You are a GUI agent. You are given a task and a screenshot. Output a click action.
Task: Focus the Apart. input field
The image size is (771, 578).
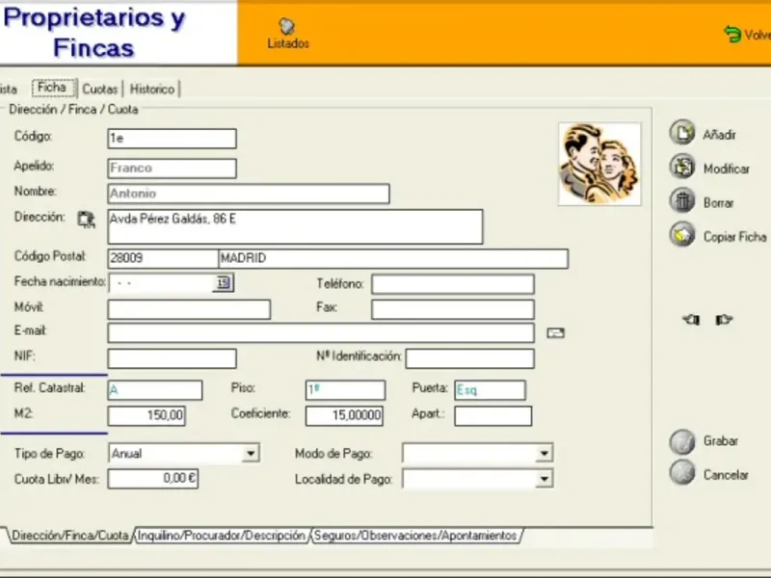[x=492, y=416]
